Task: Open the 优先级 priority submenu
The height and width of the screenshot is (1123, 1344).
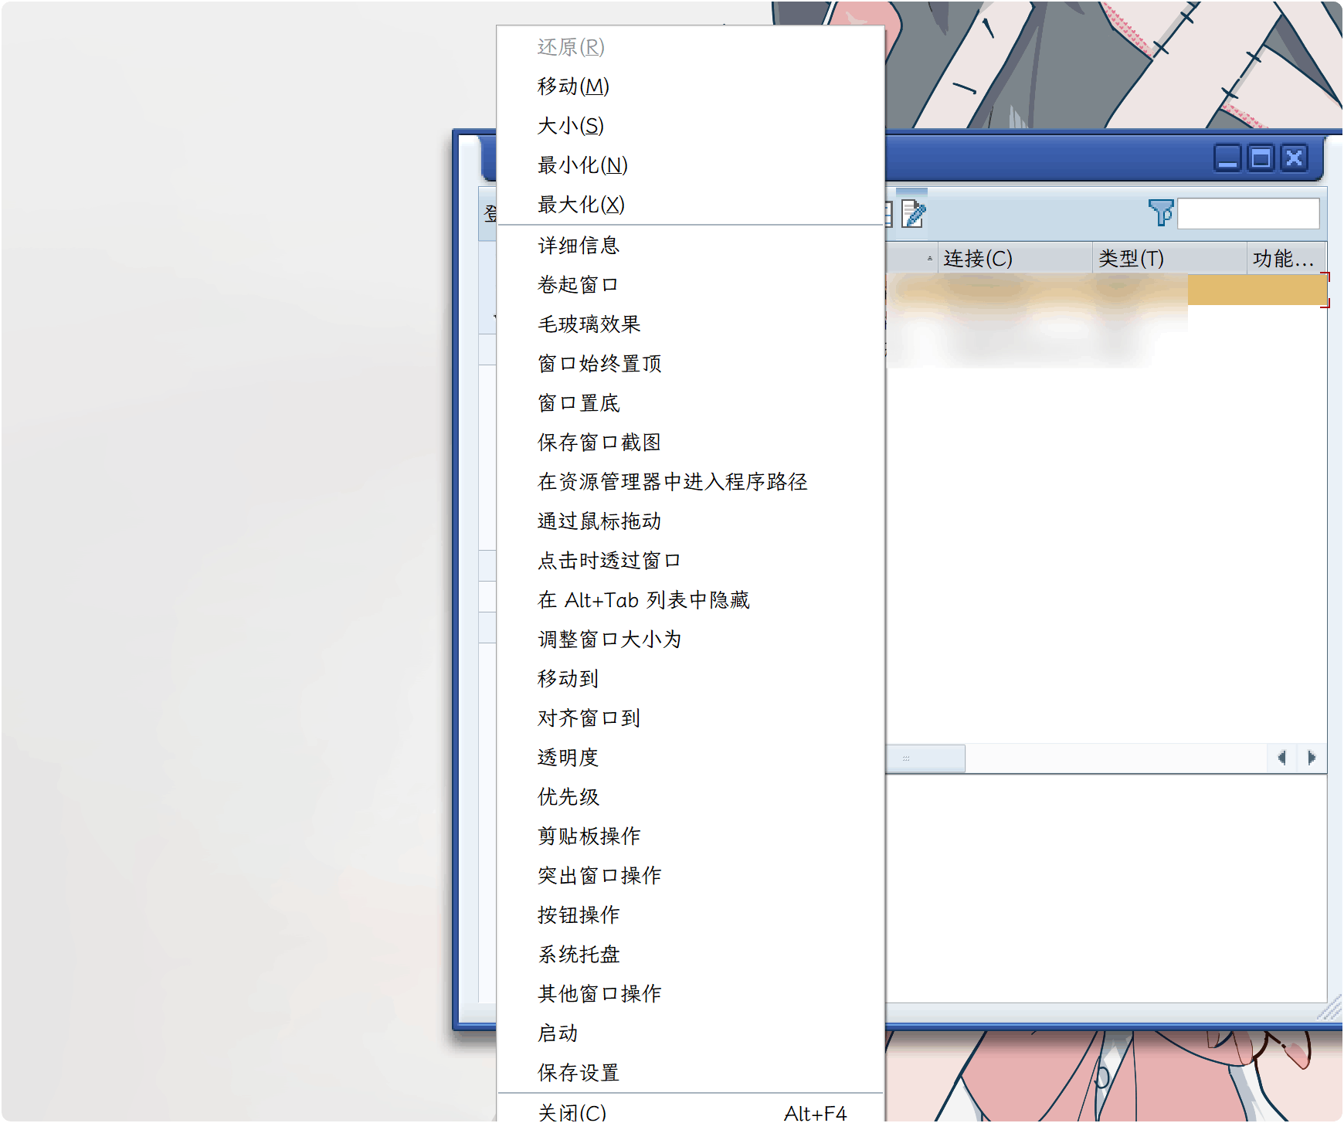Action: tap(568, 797)
